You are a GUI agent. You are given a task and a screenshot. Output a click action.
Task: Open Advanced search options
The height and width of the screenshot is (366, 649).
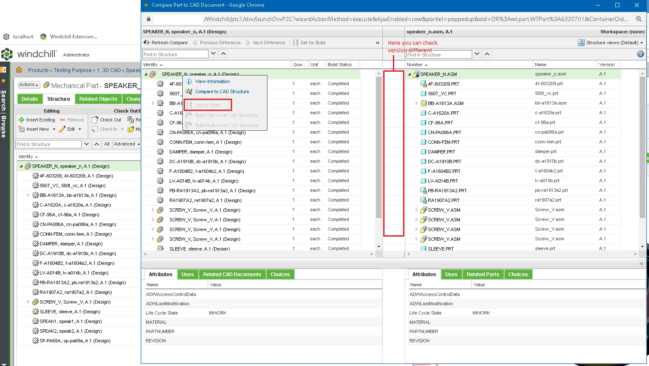pyautogui.click(x=126, y=144)
